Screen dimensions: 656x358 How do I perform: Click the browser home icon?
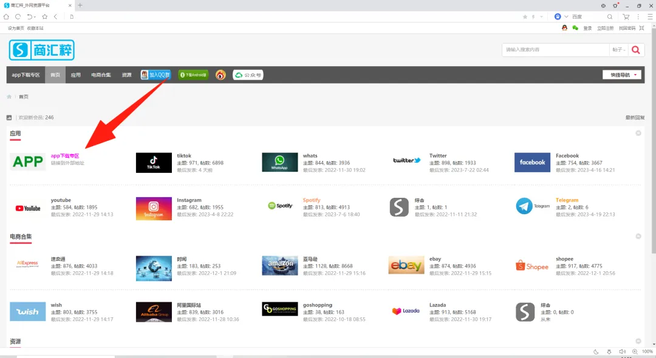pos(6,17)
